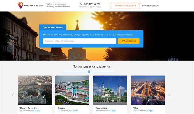
Task: Open the воспользуйтесь каталогом link
Action: 120,35
